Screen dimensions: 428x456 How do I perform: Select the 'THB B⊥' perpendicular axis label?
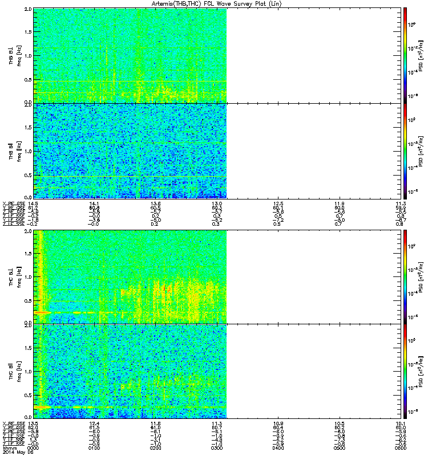(x=11, y=55)
